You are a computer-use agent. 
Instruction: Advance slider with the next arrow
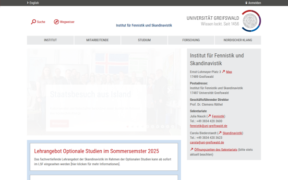click(x=168, y=90)
